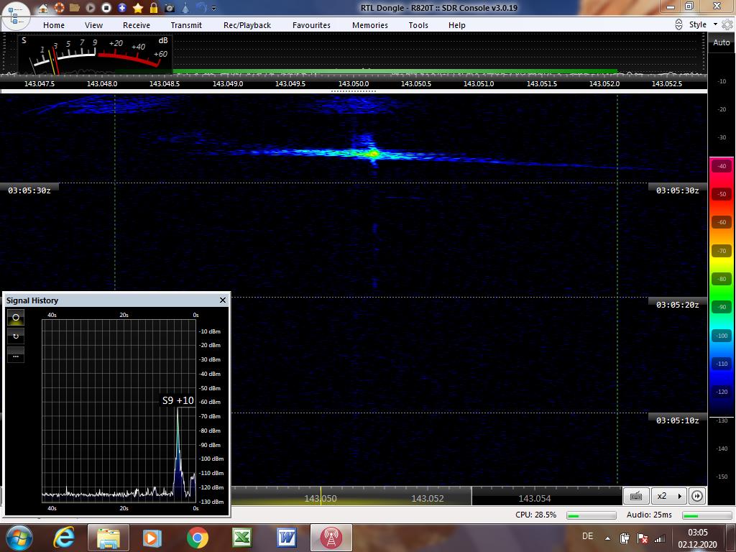The width and height of the screenshot is (736, 552).
Task: Click 143.052 on the bottom tuning bar
Action: click(x=428, y=499)
